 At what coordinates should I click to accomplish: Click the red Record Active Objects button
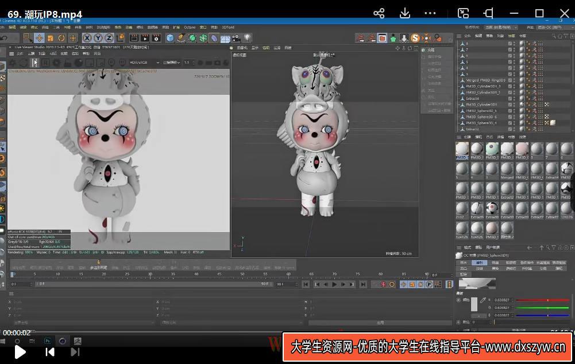(383, 284)
